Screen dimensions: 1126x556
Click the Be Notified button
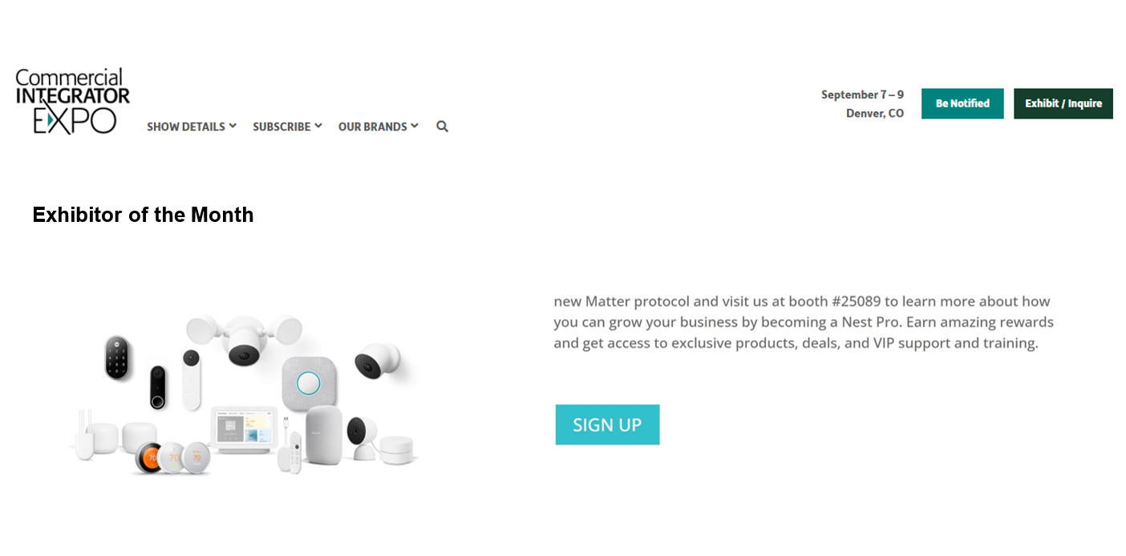click(962, 103)
